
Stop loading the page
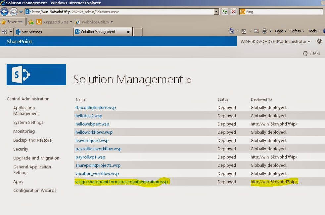(x=233, y=11)
